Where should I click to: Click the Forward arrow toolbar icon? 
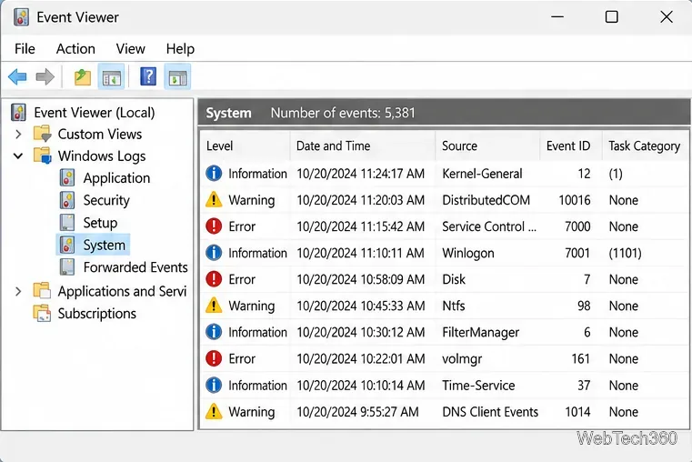pos(45,76)
